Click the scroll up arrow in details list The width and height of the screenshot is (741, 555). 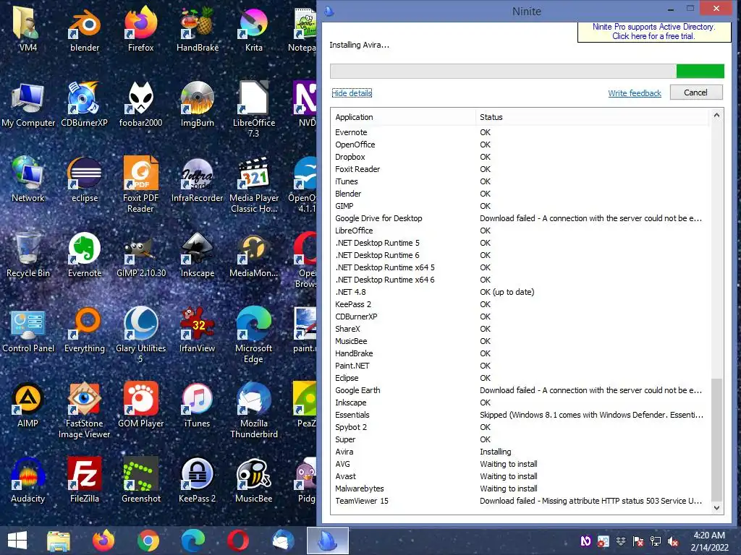pyautogui.click(x=716, y=115)
